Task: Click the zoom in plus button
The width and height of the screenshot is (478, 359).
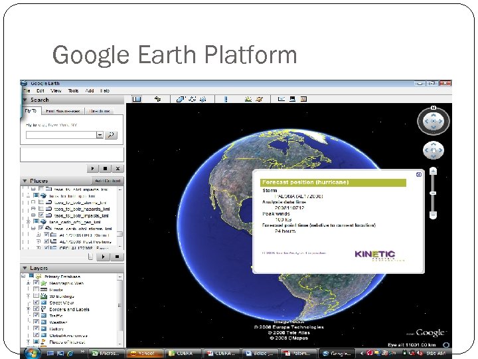Action: click(433, 172)
